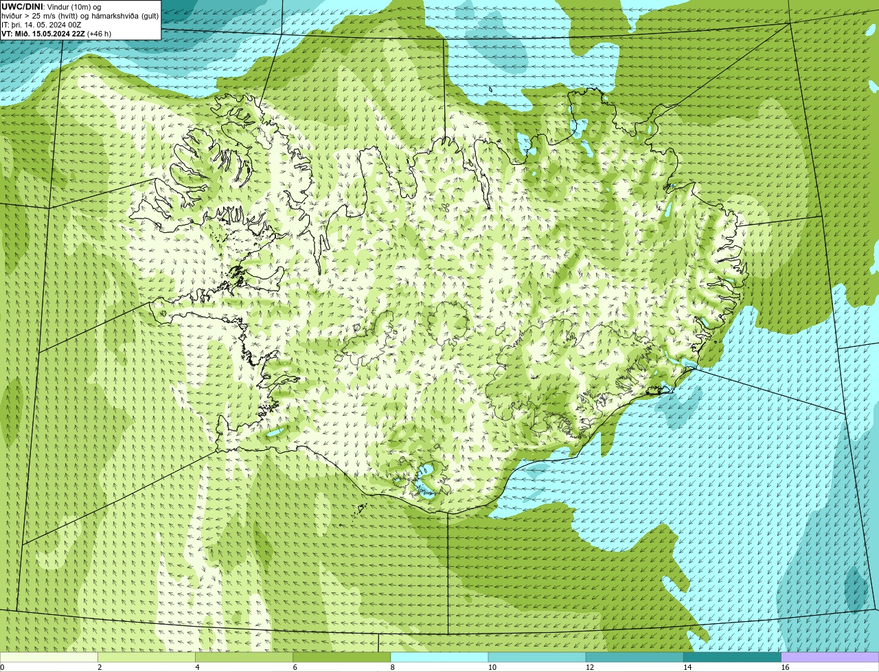Click the '2' label on the color scale

tap(100, 667)
